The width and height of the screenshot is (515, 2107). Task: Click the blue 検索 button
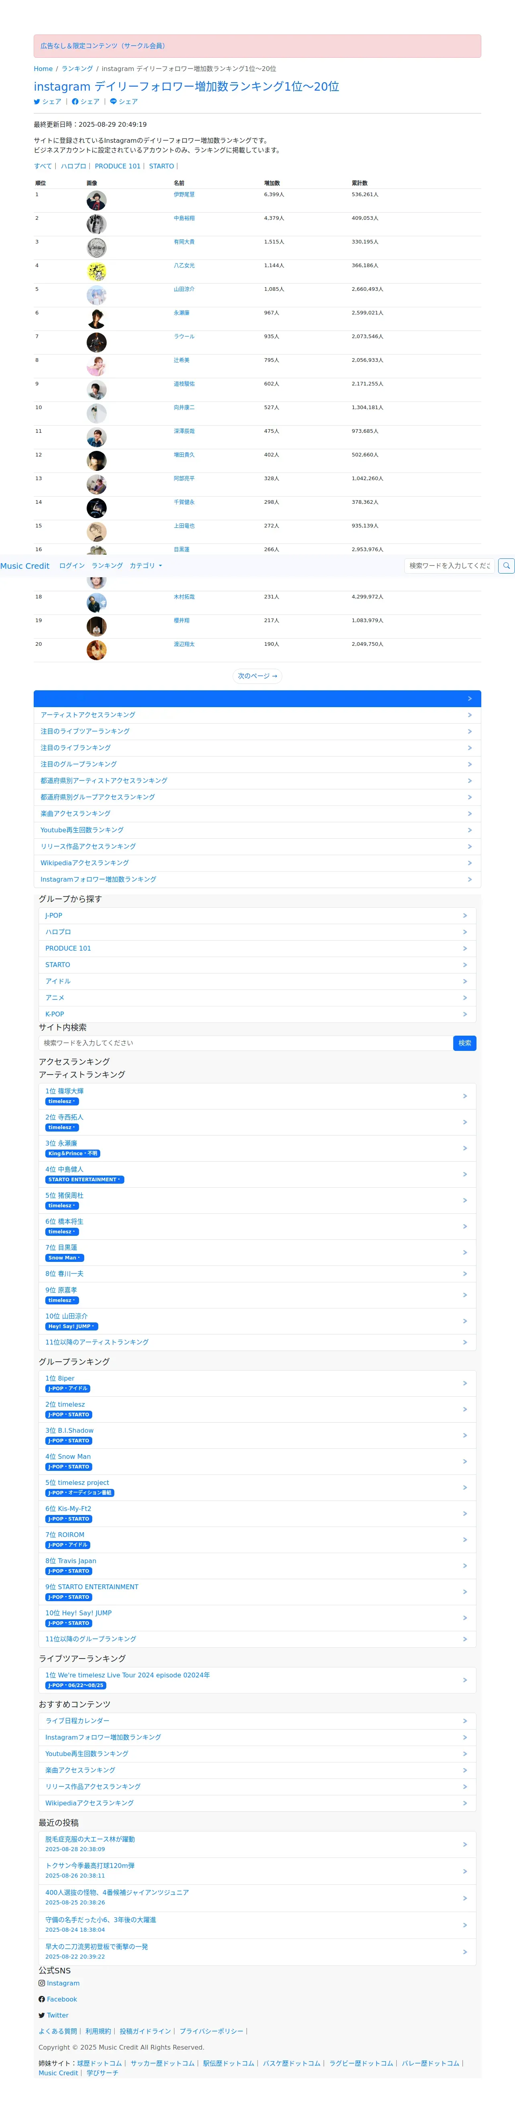pyautogui.click(x=464, y=1043)
